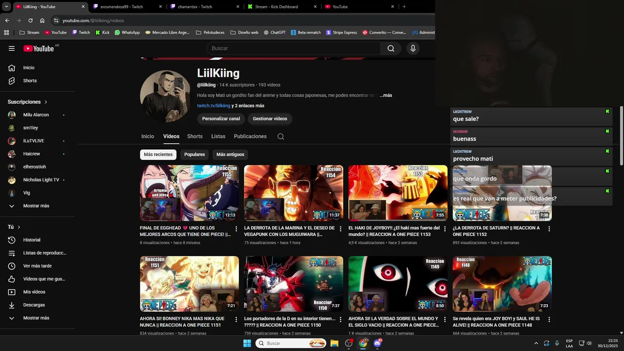Viewport: 624px width, 351px height.
Task: Click the YouTube search input field
Action: [293, 48]
